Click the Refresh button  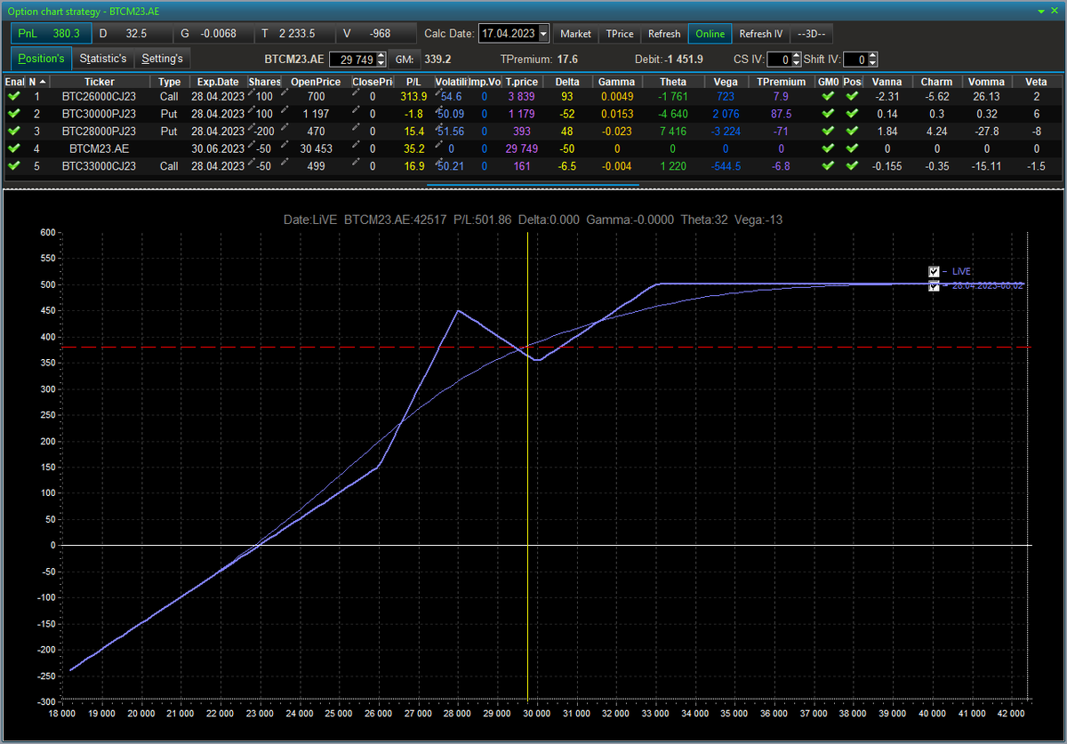tap(664, 34)
